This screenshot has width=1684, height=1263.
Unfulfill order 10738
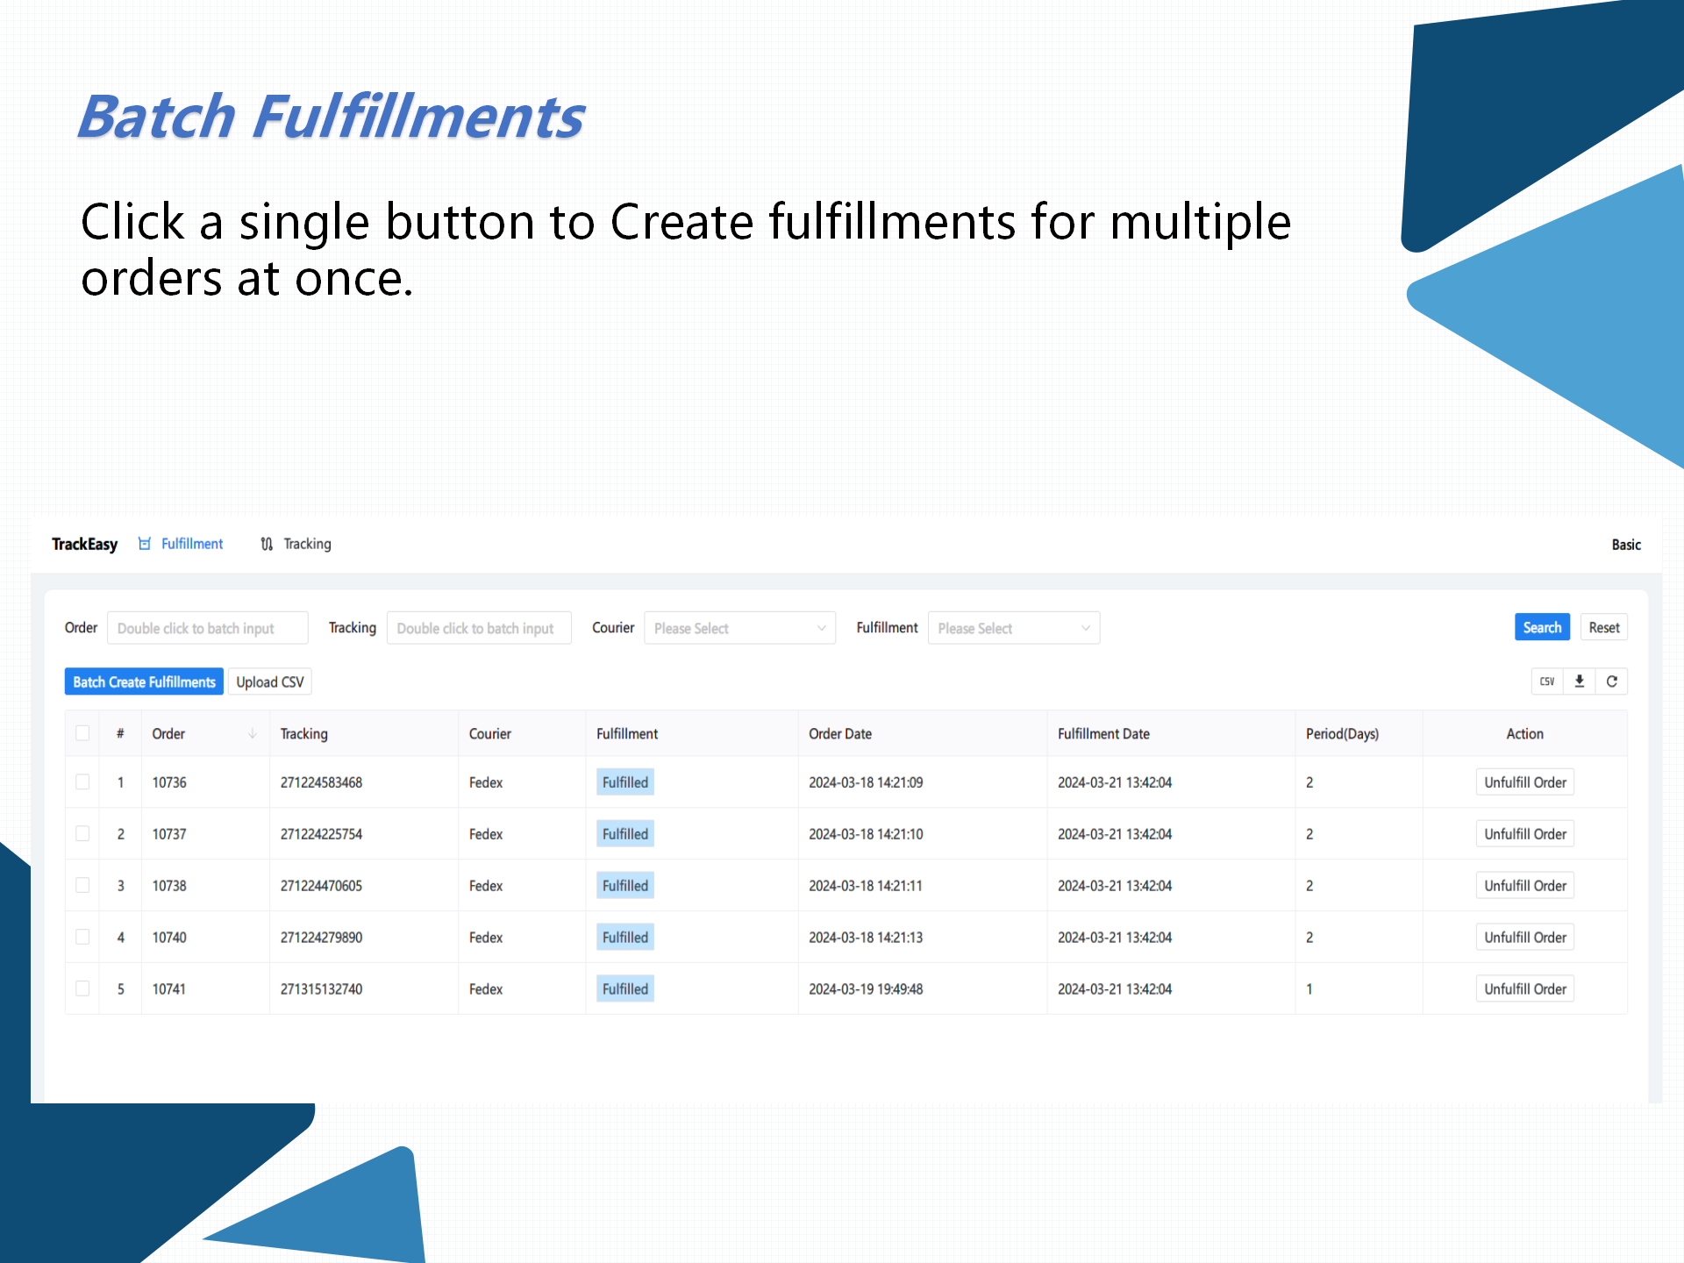pos(1525,885)
